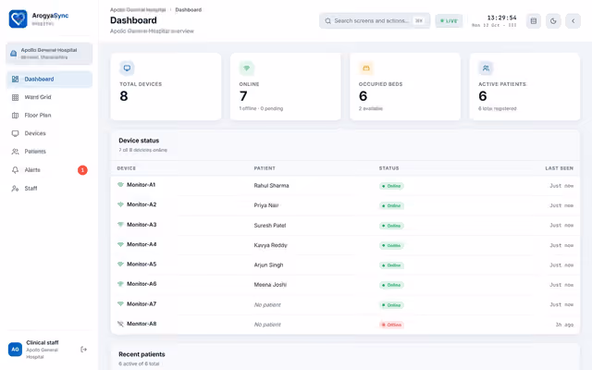
Task: Select Monitor-A4 device name
Action: 142,244
